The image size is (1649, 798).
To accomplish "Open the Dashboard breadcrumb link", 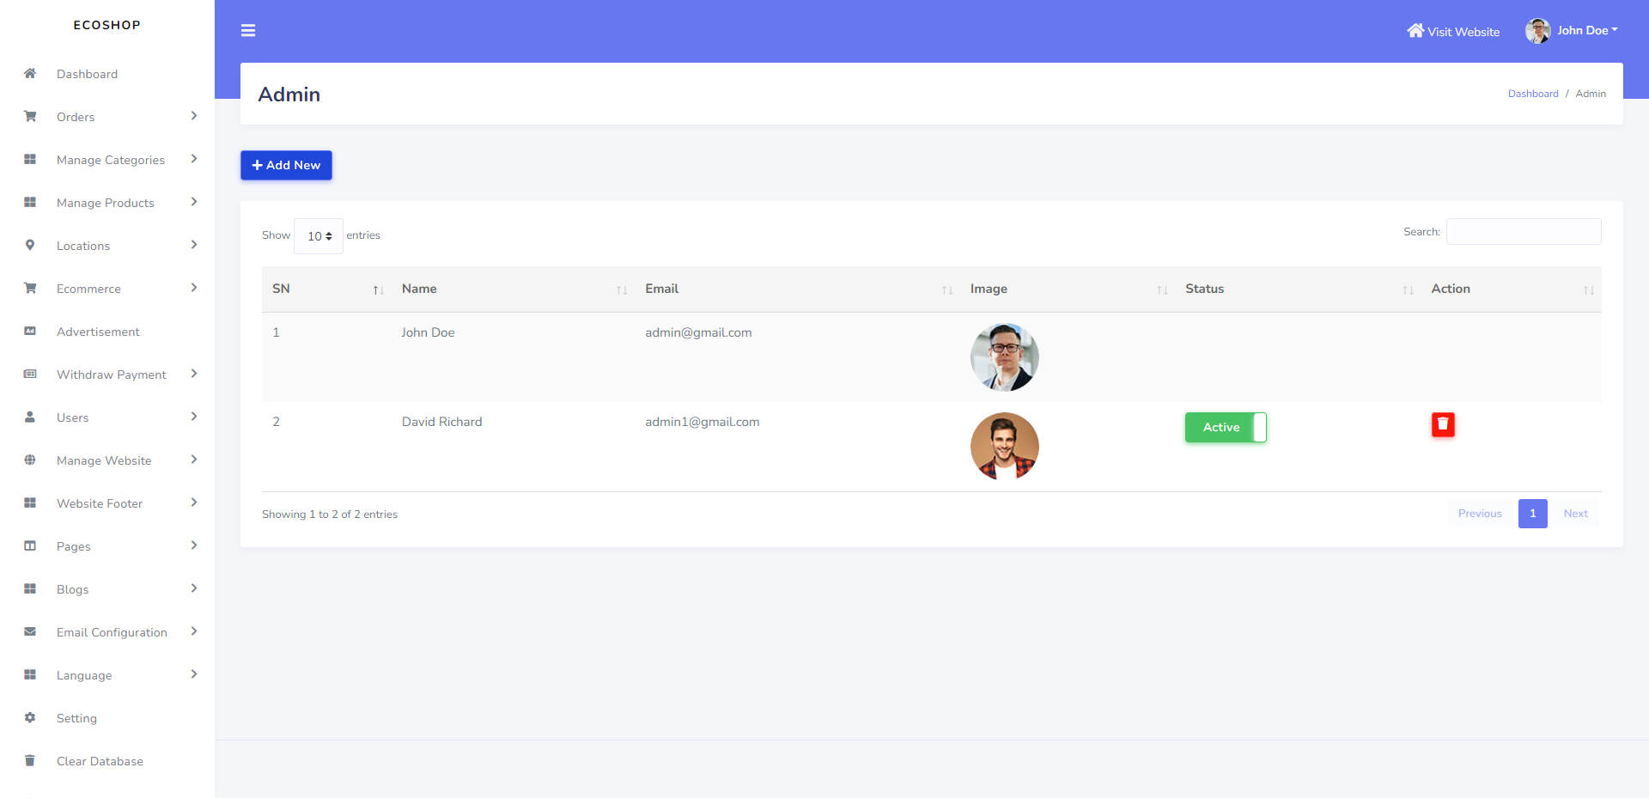I will pyautogui.click(x=1533, y=93).
